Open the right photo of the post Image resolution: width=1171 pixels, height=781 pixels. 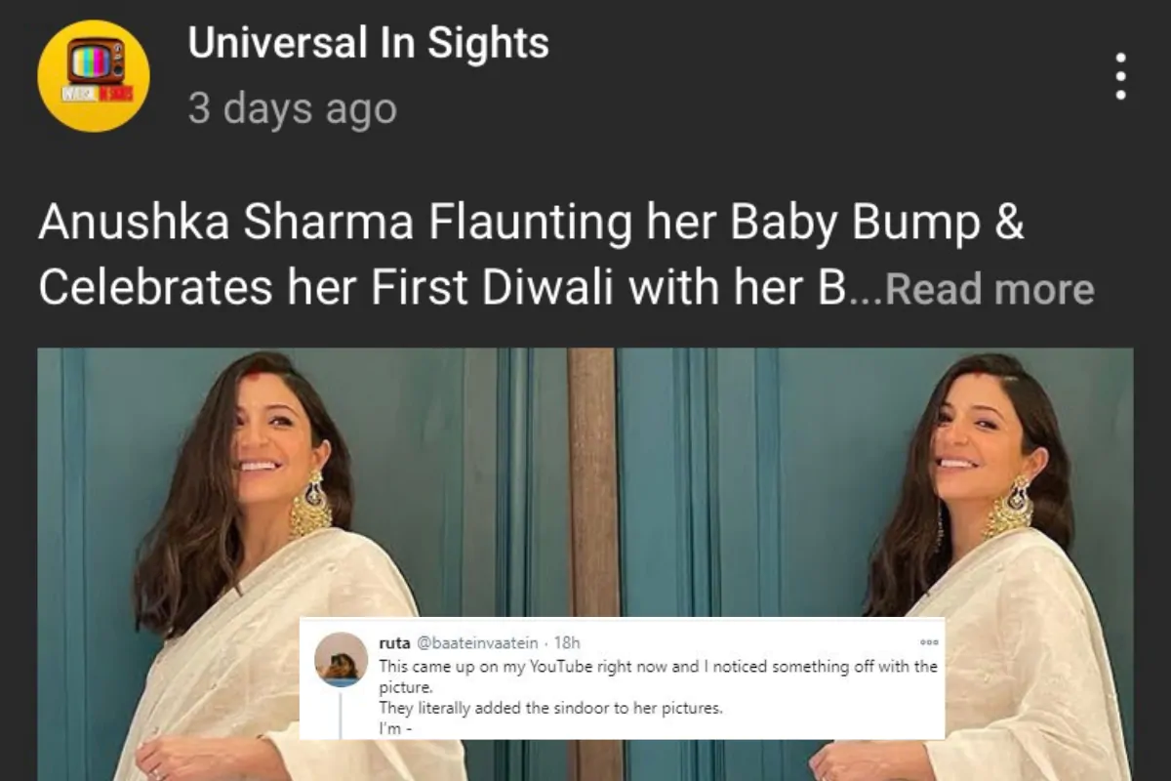tap(859, 564)
